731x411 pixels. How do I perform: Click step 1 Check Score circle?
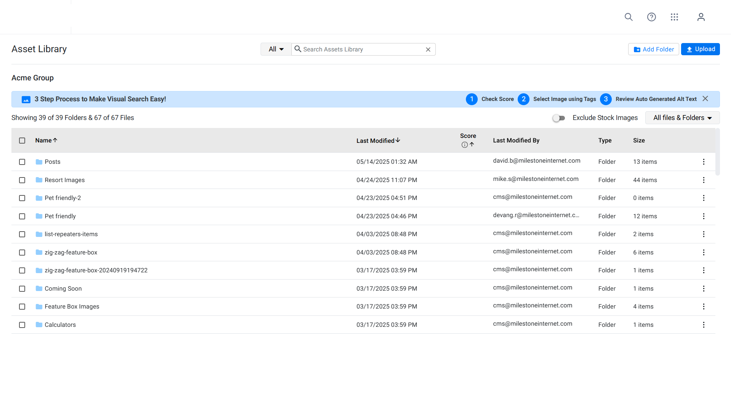coord(472,99)
